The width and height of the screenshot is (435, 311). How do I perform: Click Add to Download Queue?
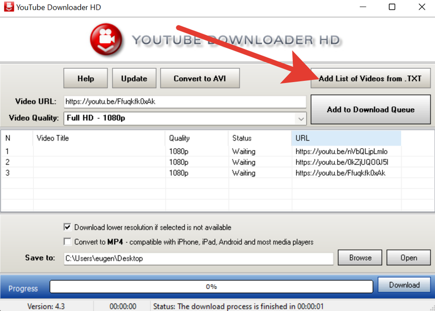point(370,109)
